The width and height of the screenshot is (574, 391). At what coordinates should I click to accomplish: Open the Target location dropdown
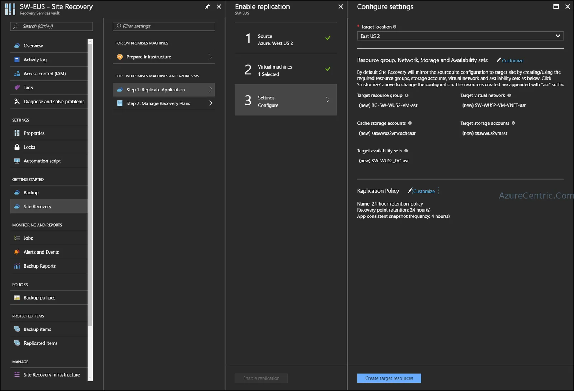(460, 36)
